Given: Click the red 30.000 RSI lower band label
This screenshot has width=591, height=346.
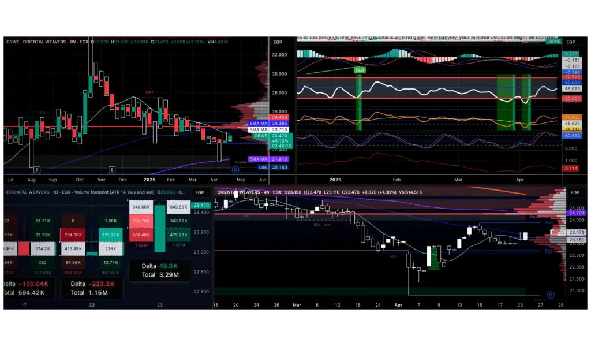Looking at the screenshot, I should tap(572, 98).
